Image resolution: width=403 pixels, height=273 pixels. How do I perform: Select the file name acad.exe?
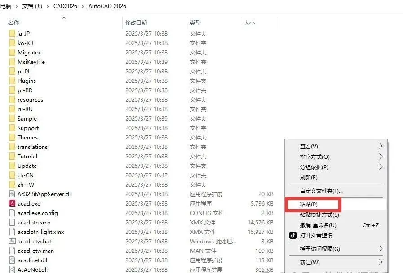(x=29, y=204)
